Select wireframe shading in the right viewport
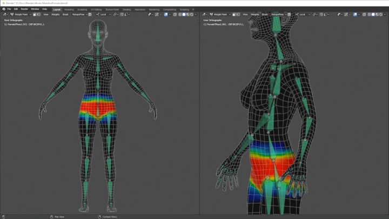Screen dimensions: 389x219 click(x=369, y=15)
